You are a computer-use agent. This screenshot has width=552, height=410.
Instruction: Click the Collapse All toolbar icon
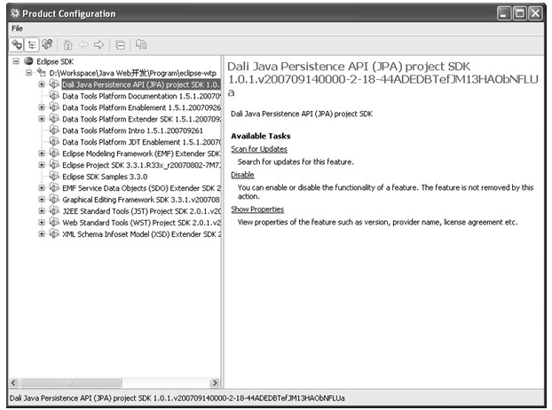coord(120,45)
